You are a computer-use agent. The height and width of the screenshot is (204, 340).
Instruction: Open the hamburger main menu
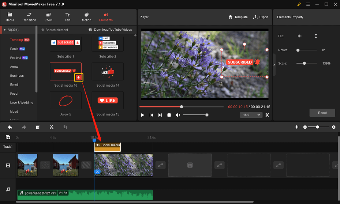[308, 4]
